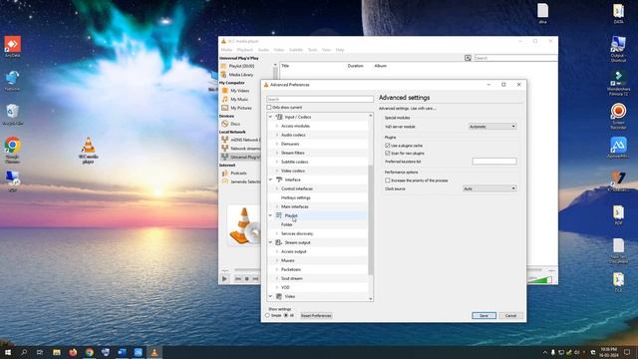Viewport: 638px width, 359px height.
Task: Open Podcasts in the VLC sidebar
Action: click(x=238, y=173)
